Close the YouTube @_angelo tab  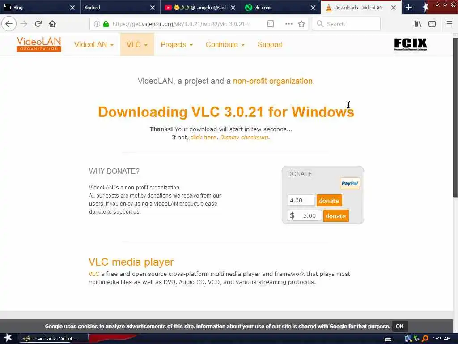pyautogui.click(x=233, y=8)
